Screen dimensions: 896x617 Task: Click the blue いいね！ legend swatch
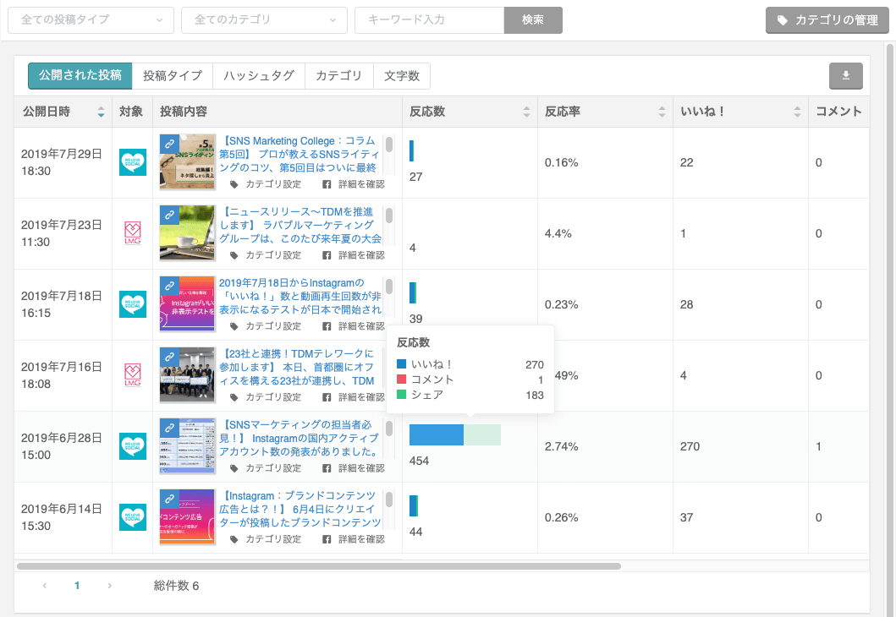(x=402, y=364)
